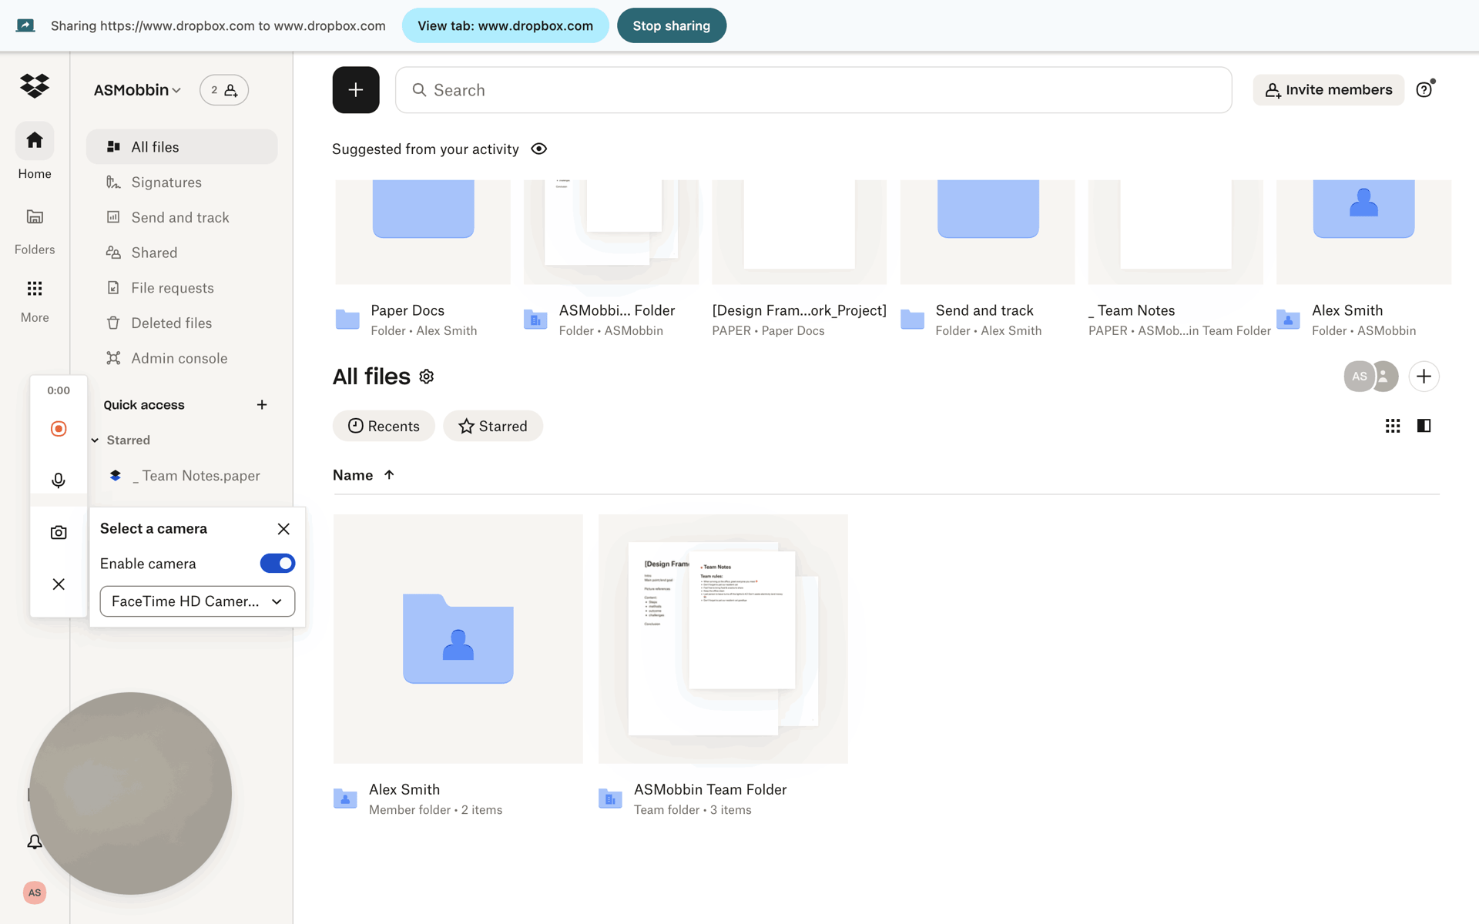Open the ASMobbin account switcher dropdown
Viewport: 1479px width, 924px height.
coord(137,90)
